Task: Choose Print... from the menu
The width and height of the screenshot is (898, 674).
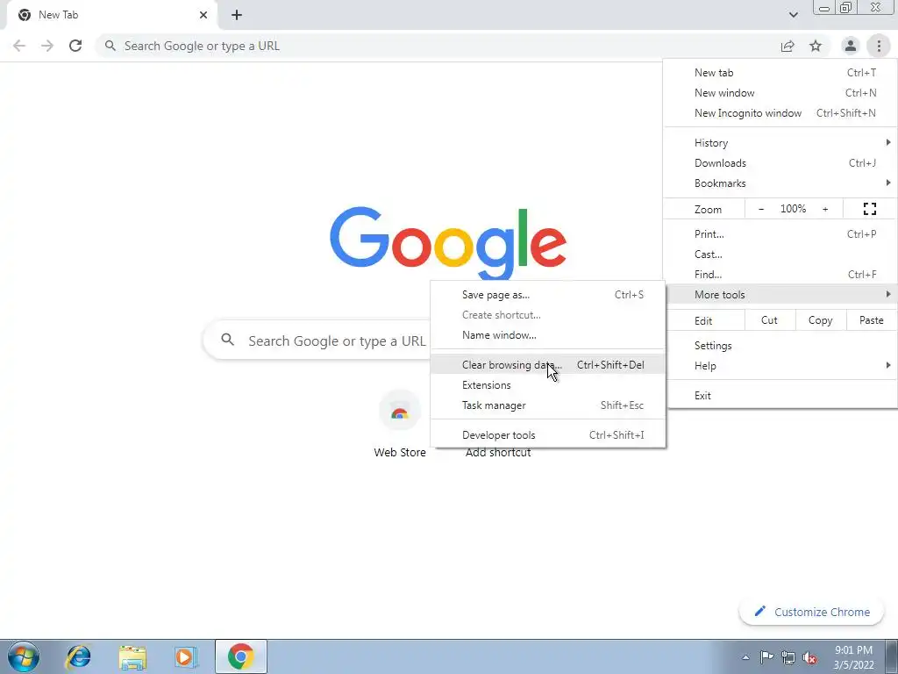Action: pos(780,233)
